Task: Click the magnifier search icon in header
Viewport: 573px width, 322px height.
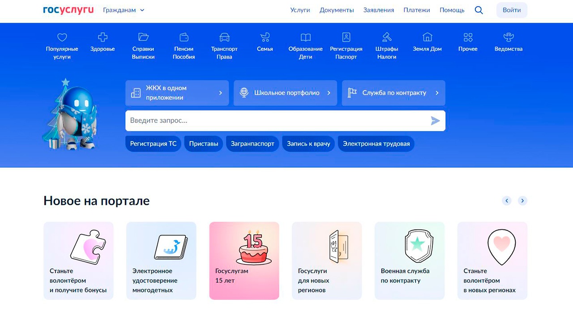Action: click(x=479, y=10)
